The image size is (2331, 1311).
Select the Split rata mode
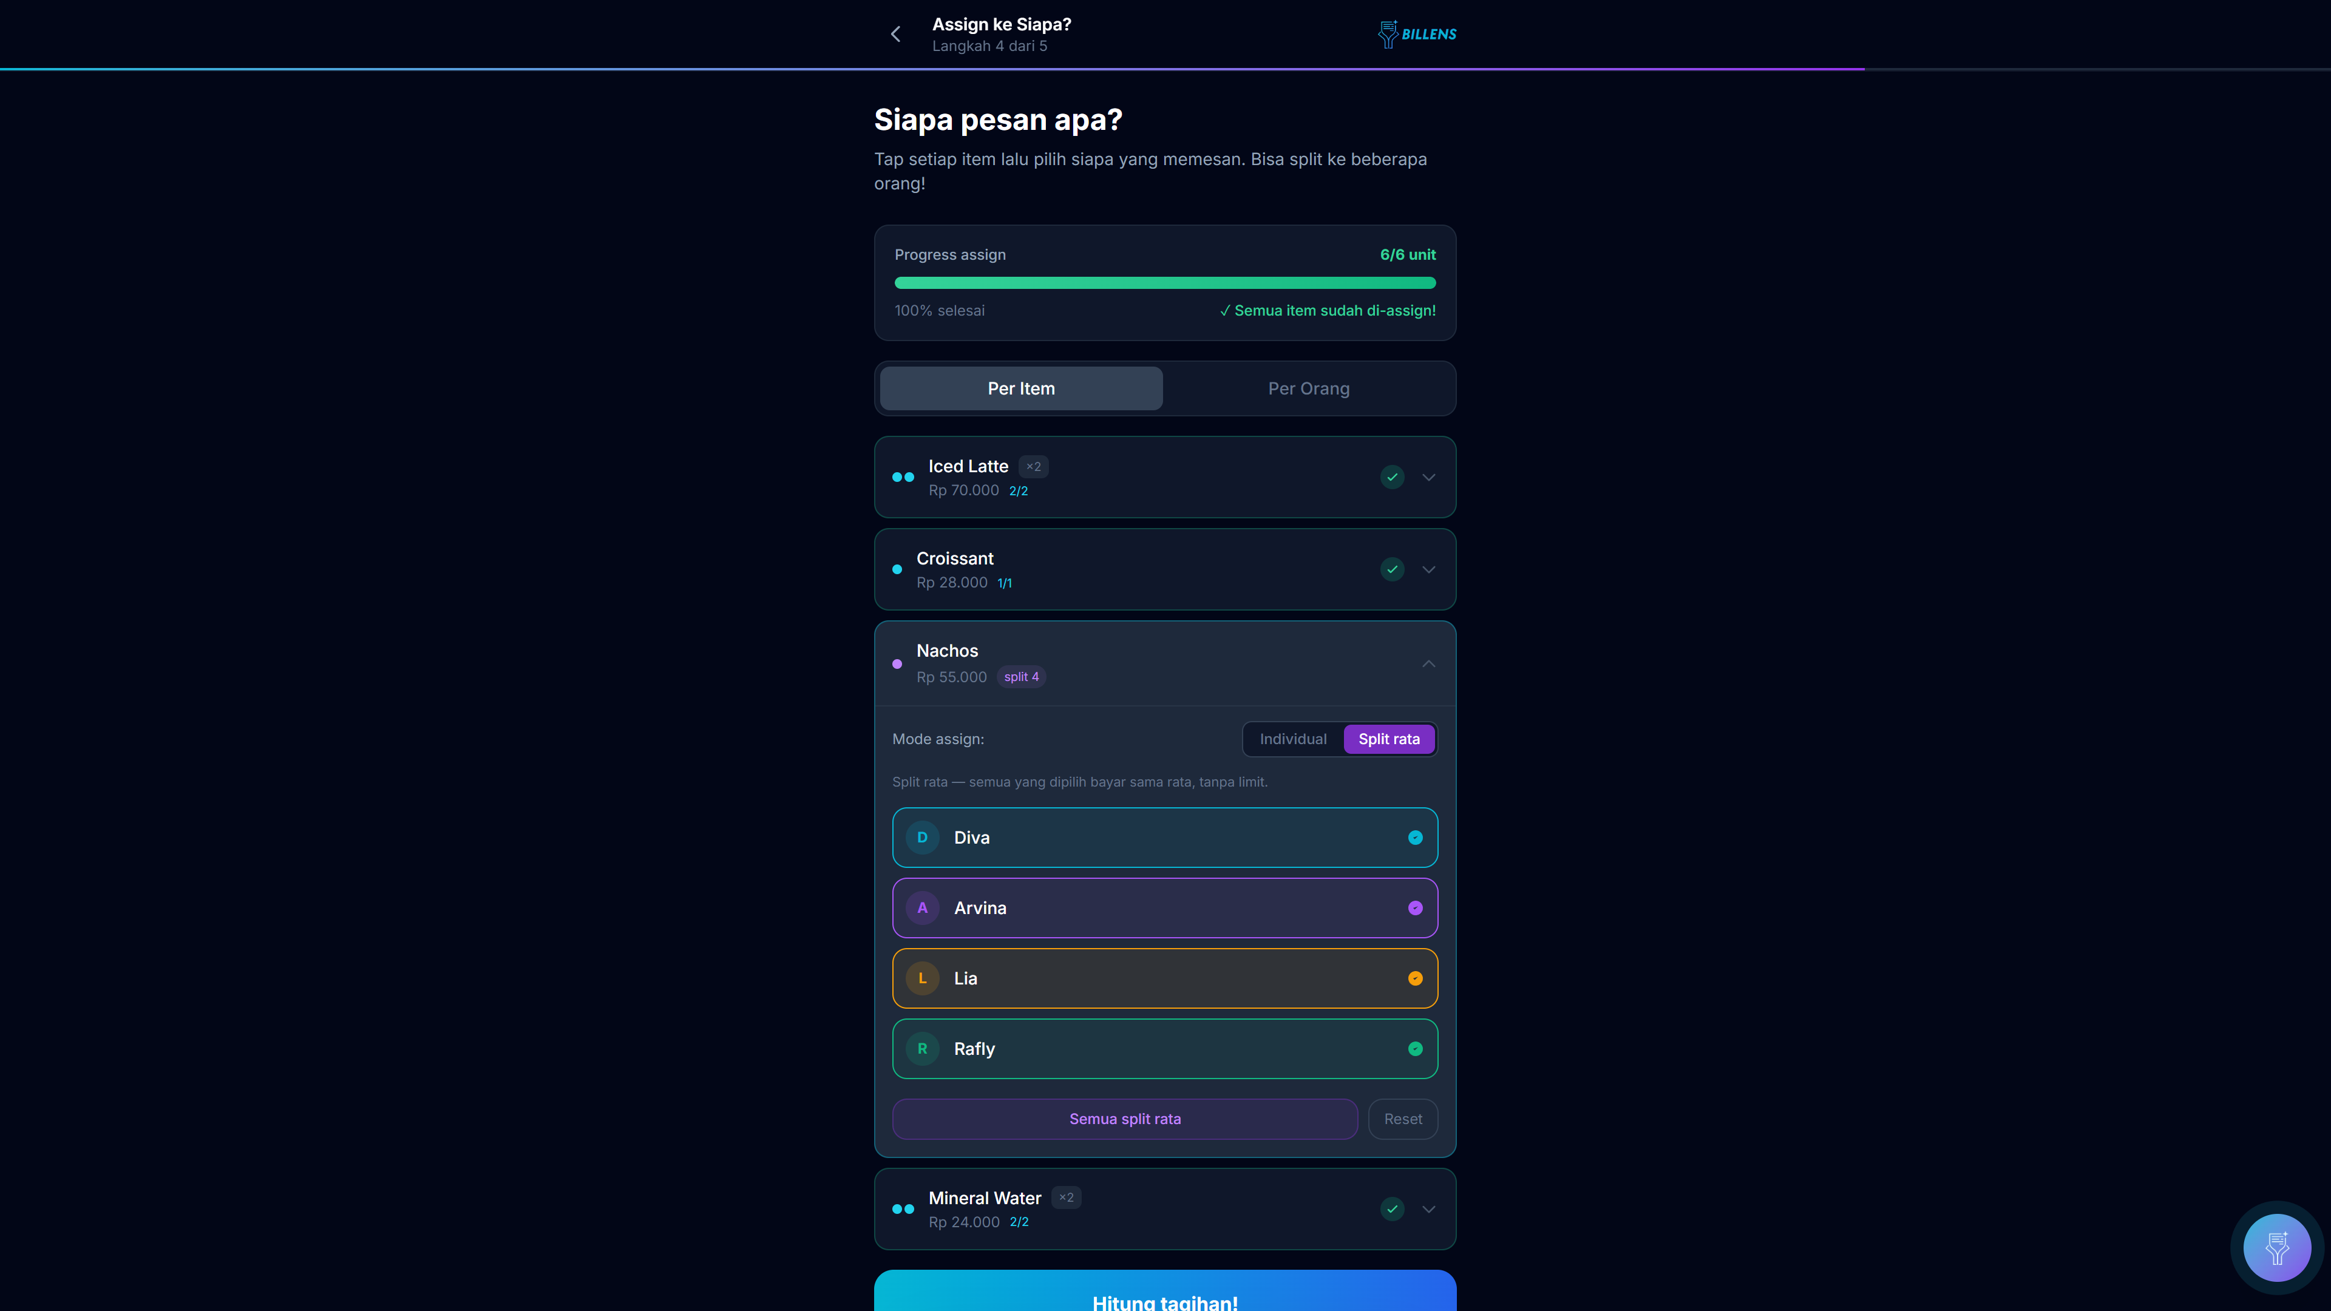tap(1389, 739)
